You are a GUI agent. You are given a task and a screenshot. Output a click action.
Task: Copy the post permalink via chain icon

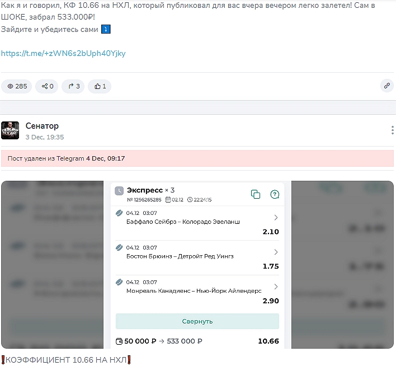tap(386, 86)
